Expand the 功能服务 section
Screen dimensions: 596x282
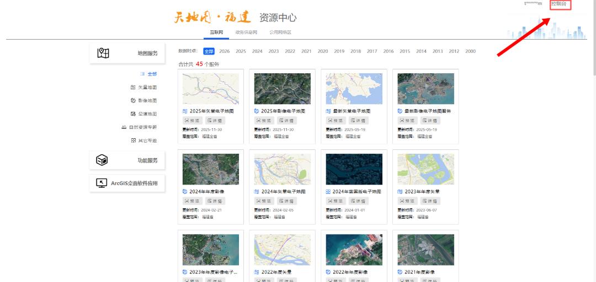(x=127, y=160)
